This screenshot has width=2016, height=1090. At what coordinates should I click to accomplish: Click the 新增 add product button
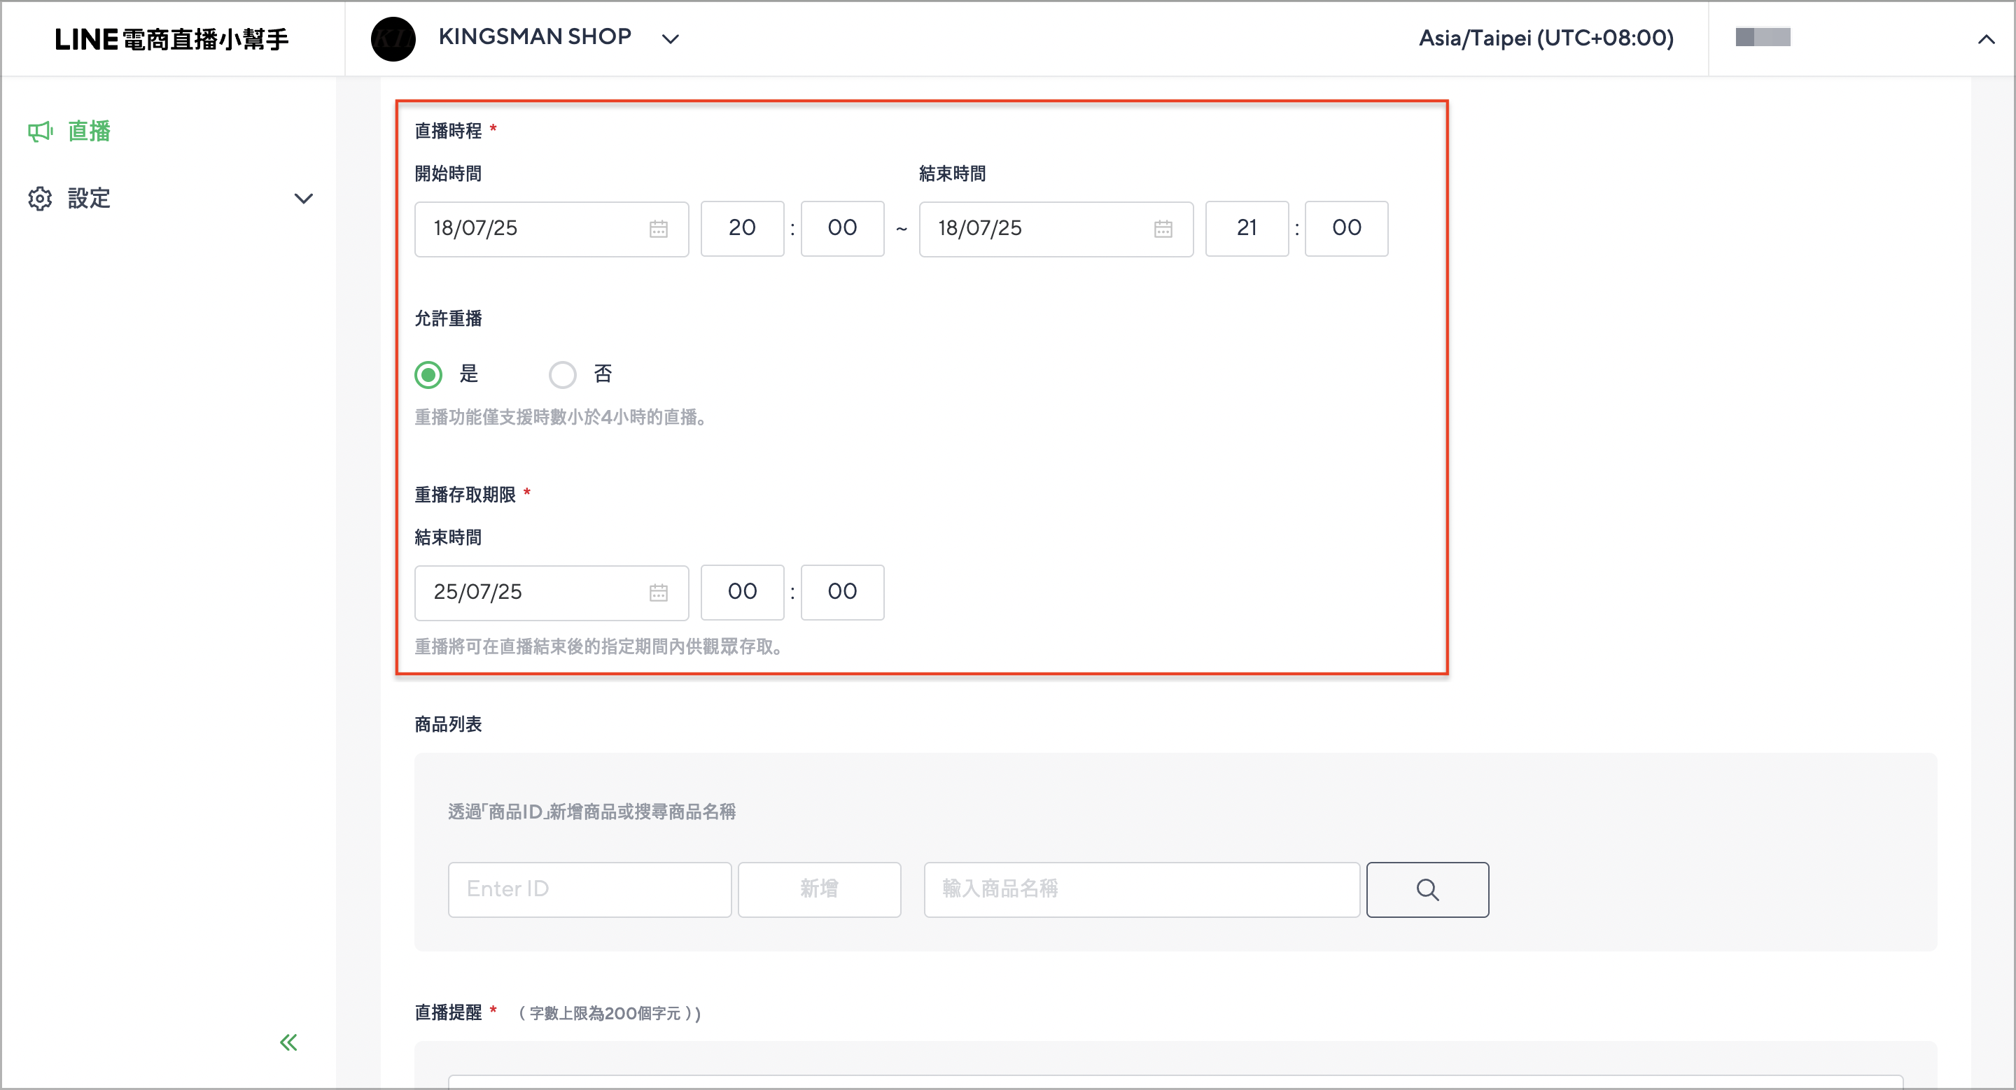[x=820, y=890]
